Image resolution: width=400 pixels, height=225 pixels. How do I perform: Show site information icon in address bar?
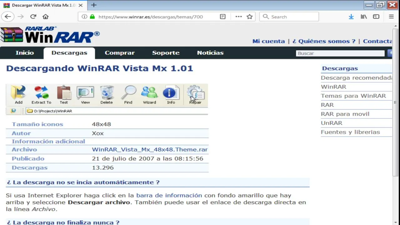pos(84,17)
